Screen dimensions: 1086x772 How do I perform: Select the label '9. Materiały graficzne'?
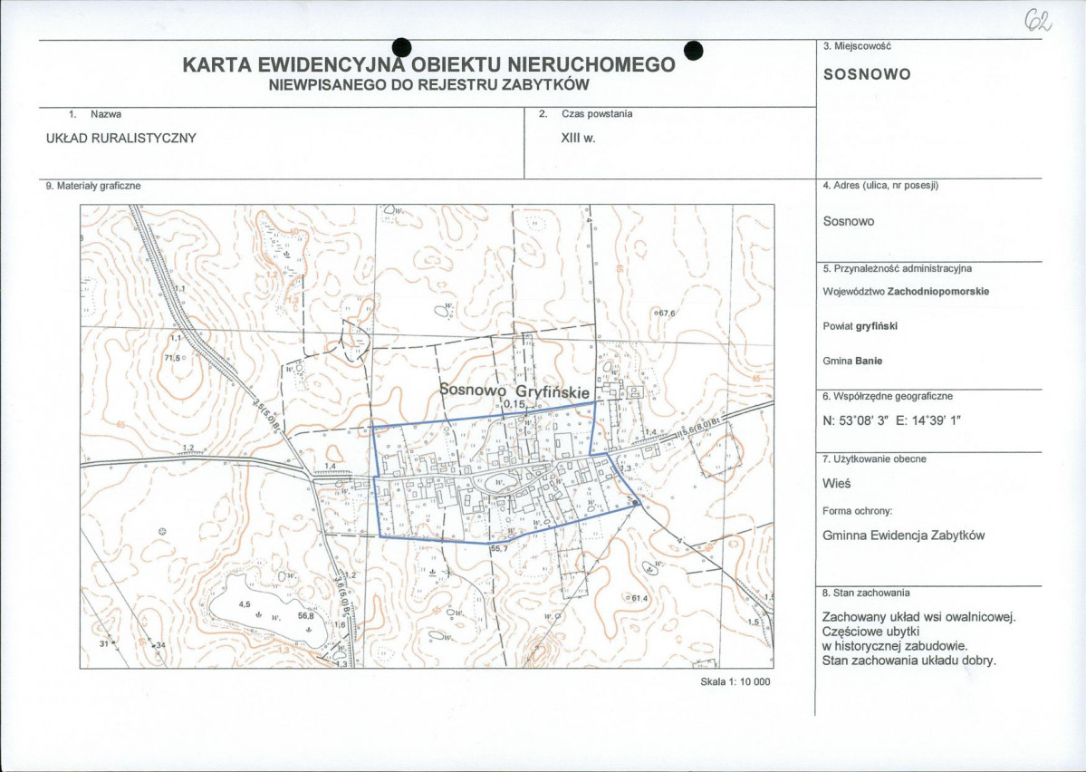coord(93,186)
